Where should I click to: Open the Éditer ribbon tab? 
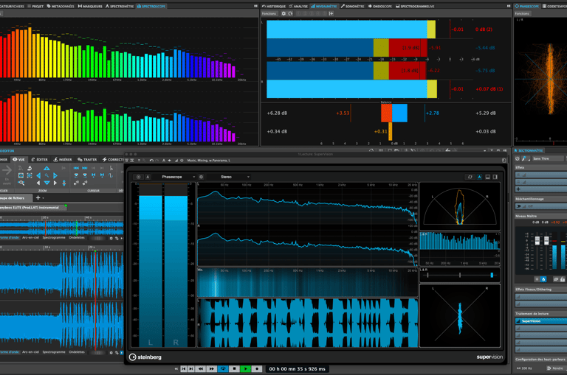tap(39, 159)
